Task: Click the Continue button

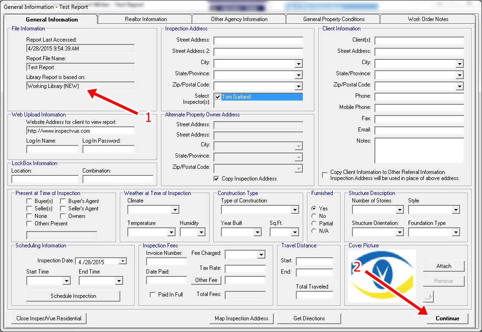Action: pos(447,318)
